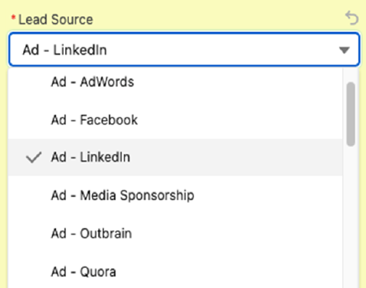Collapse the list using the dropdown triangle
The image size is (366, 288).
(344, 50)
